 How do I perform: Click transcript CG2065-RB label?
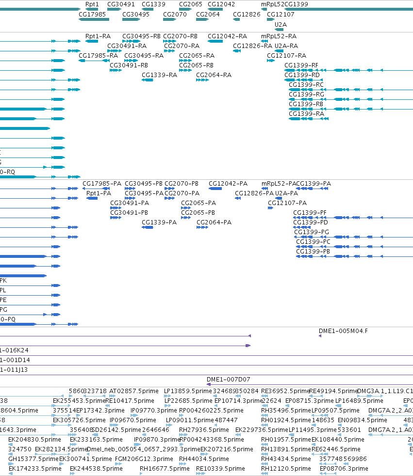click(x=196, y=65)
